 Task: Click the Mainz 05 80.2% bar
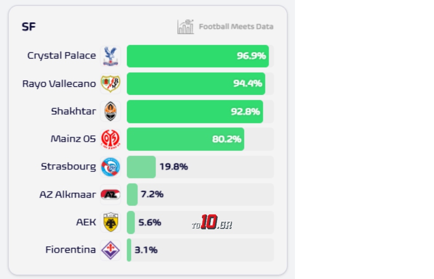point(185,139)
